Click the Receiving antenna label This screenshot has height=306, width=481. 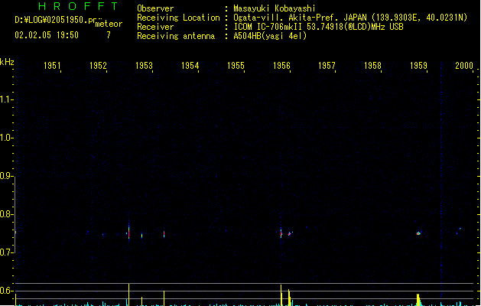tap(176, 36)
